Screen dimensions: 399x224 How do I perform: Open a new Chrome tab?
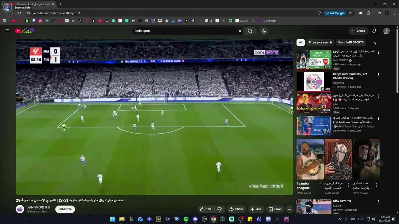(x=60, y=4)
